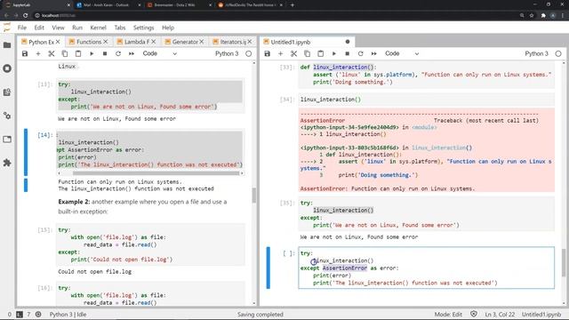Copy selected cell in left notebook
The width and height of the screenshot is (569, 320).
pos(65,53)
